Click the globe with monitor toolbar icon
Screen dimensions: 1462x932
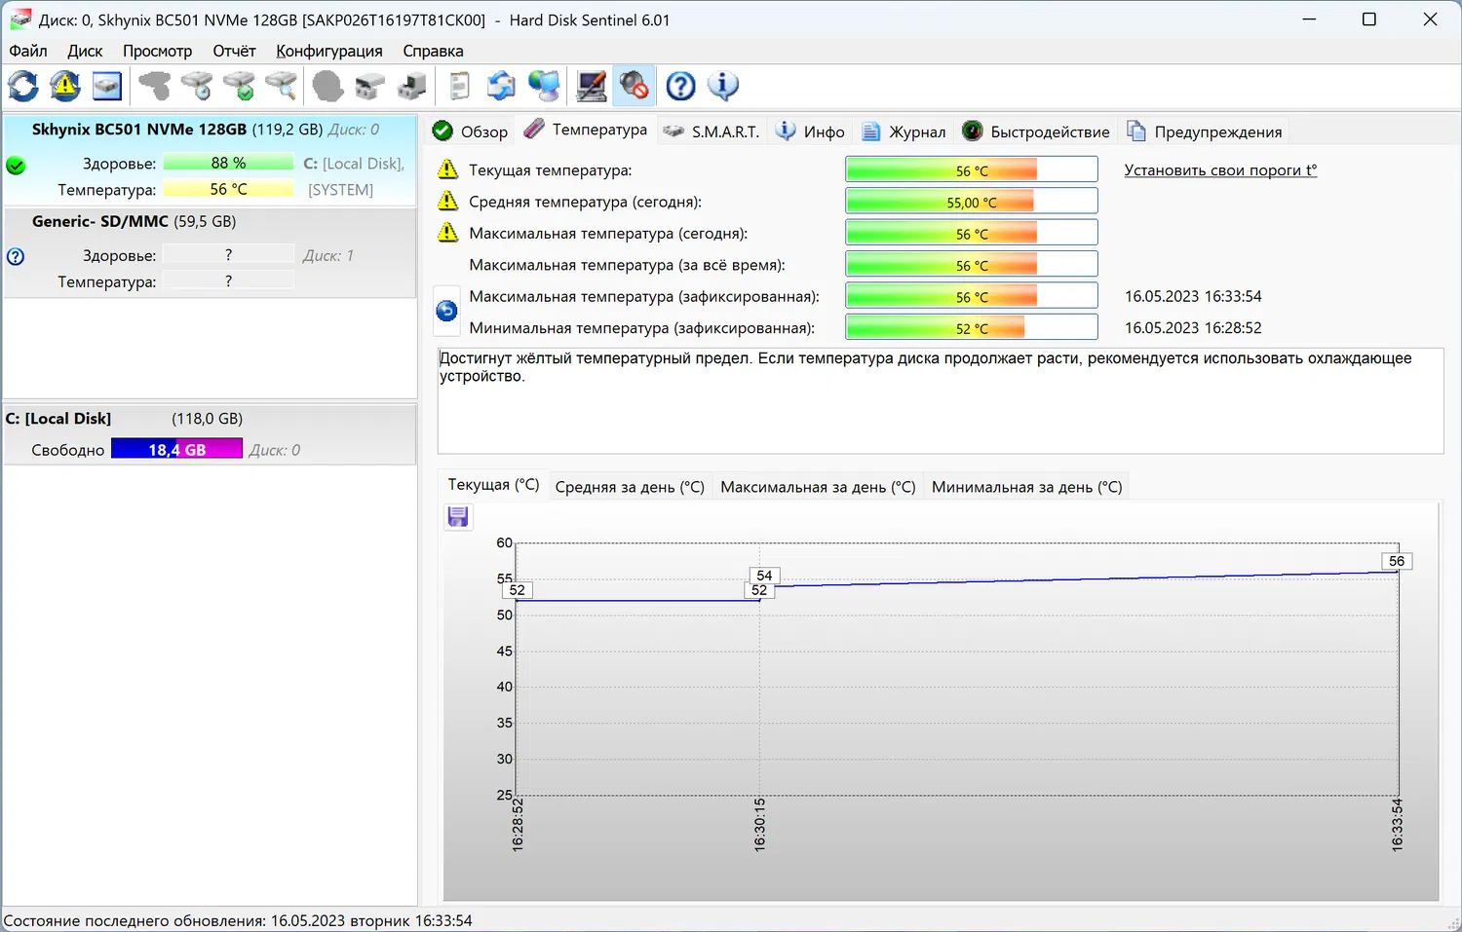point(544,87)
